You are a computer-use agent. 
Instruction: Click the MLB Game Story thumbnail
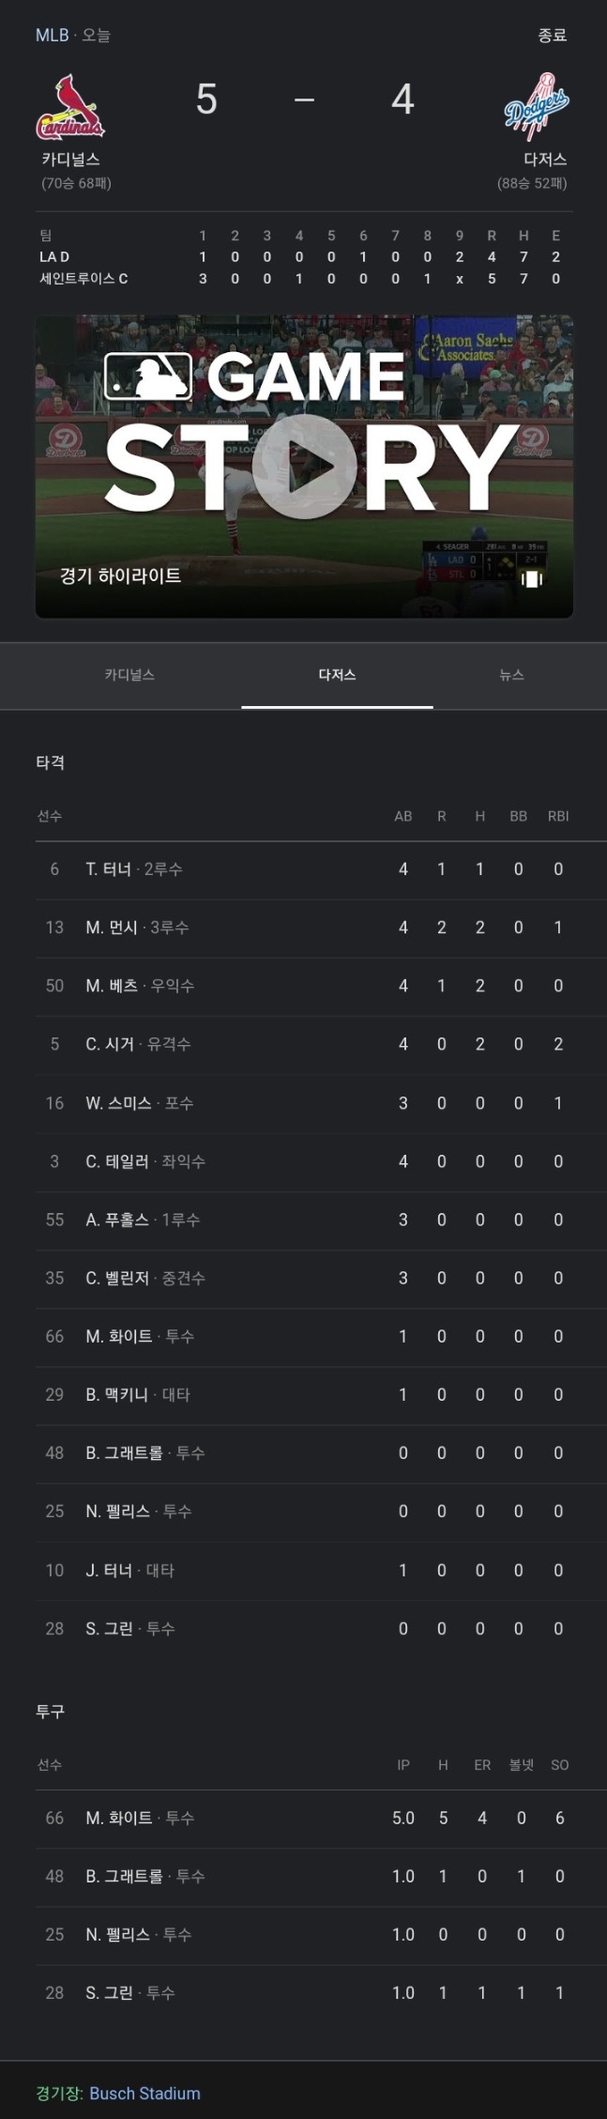coord(304,467)
